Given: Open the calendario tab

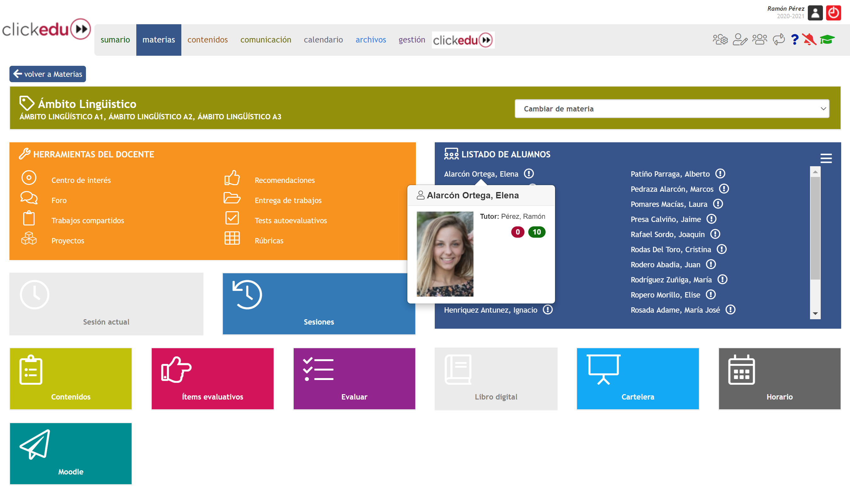Looking at the screenshot, I should click(323, 40).
